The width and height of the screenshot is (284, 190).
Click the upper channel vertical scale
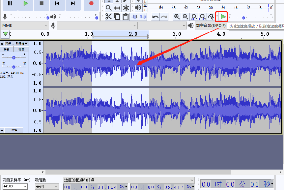pos(36,63)
